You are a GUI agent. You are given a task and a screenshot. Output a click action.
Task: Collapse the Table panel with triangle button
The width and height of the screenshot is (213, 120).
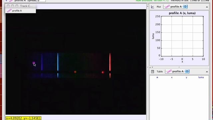(x=207, y=72)
